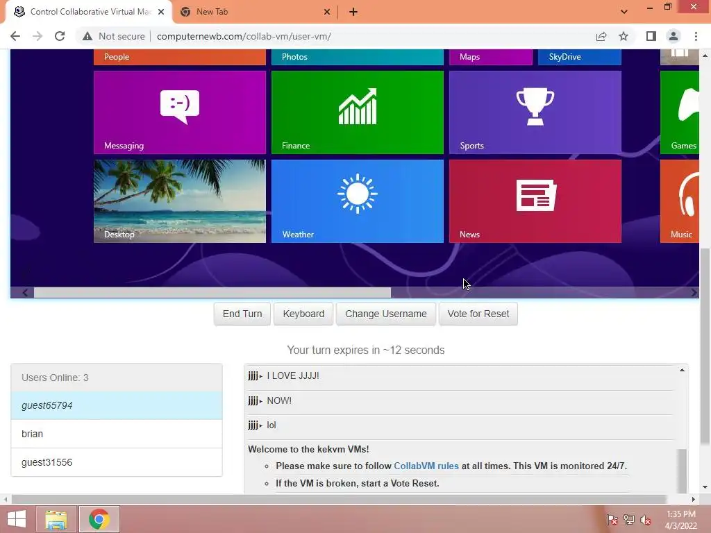The height and width of the screenshot is (533, 711).
Task: Select user brian in list
Action: [x=117, y=434]
